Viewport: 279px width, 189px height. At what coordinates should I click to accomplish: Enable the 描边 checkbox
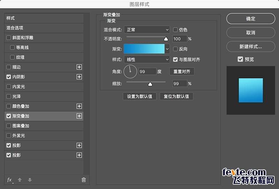8,67
